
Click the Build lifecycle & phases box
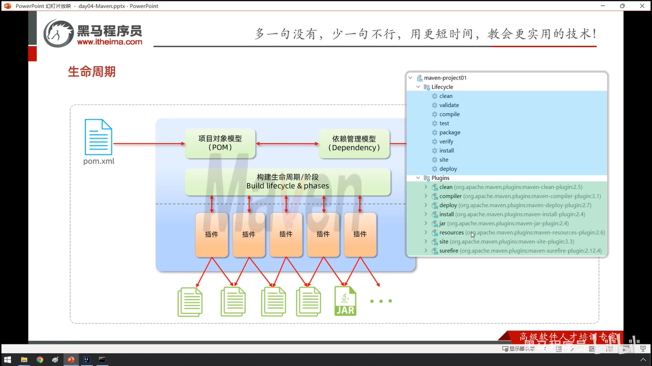click(287, 181)
